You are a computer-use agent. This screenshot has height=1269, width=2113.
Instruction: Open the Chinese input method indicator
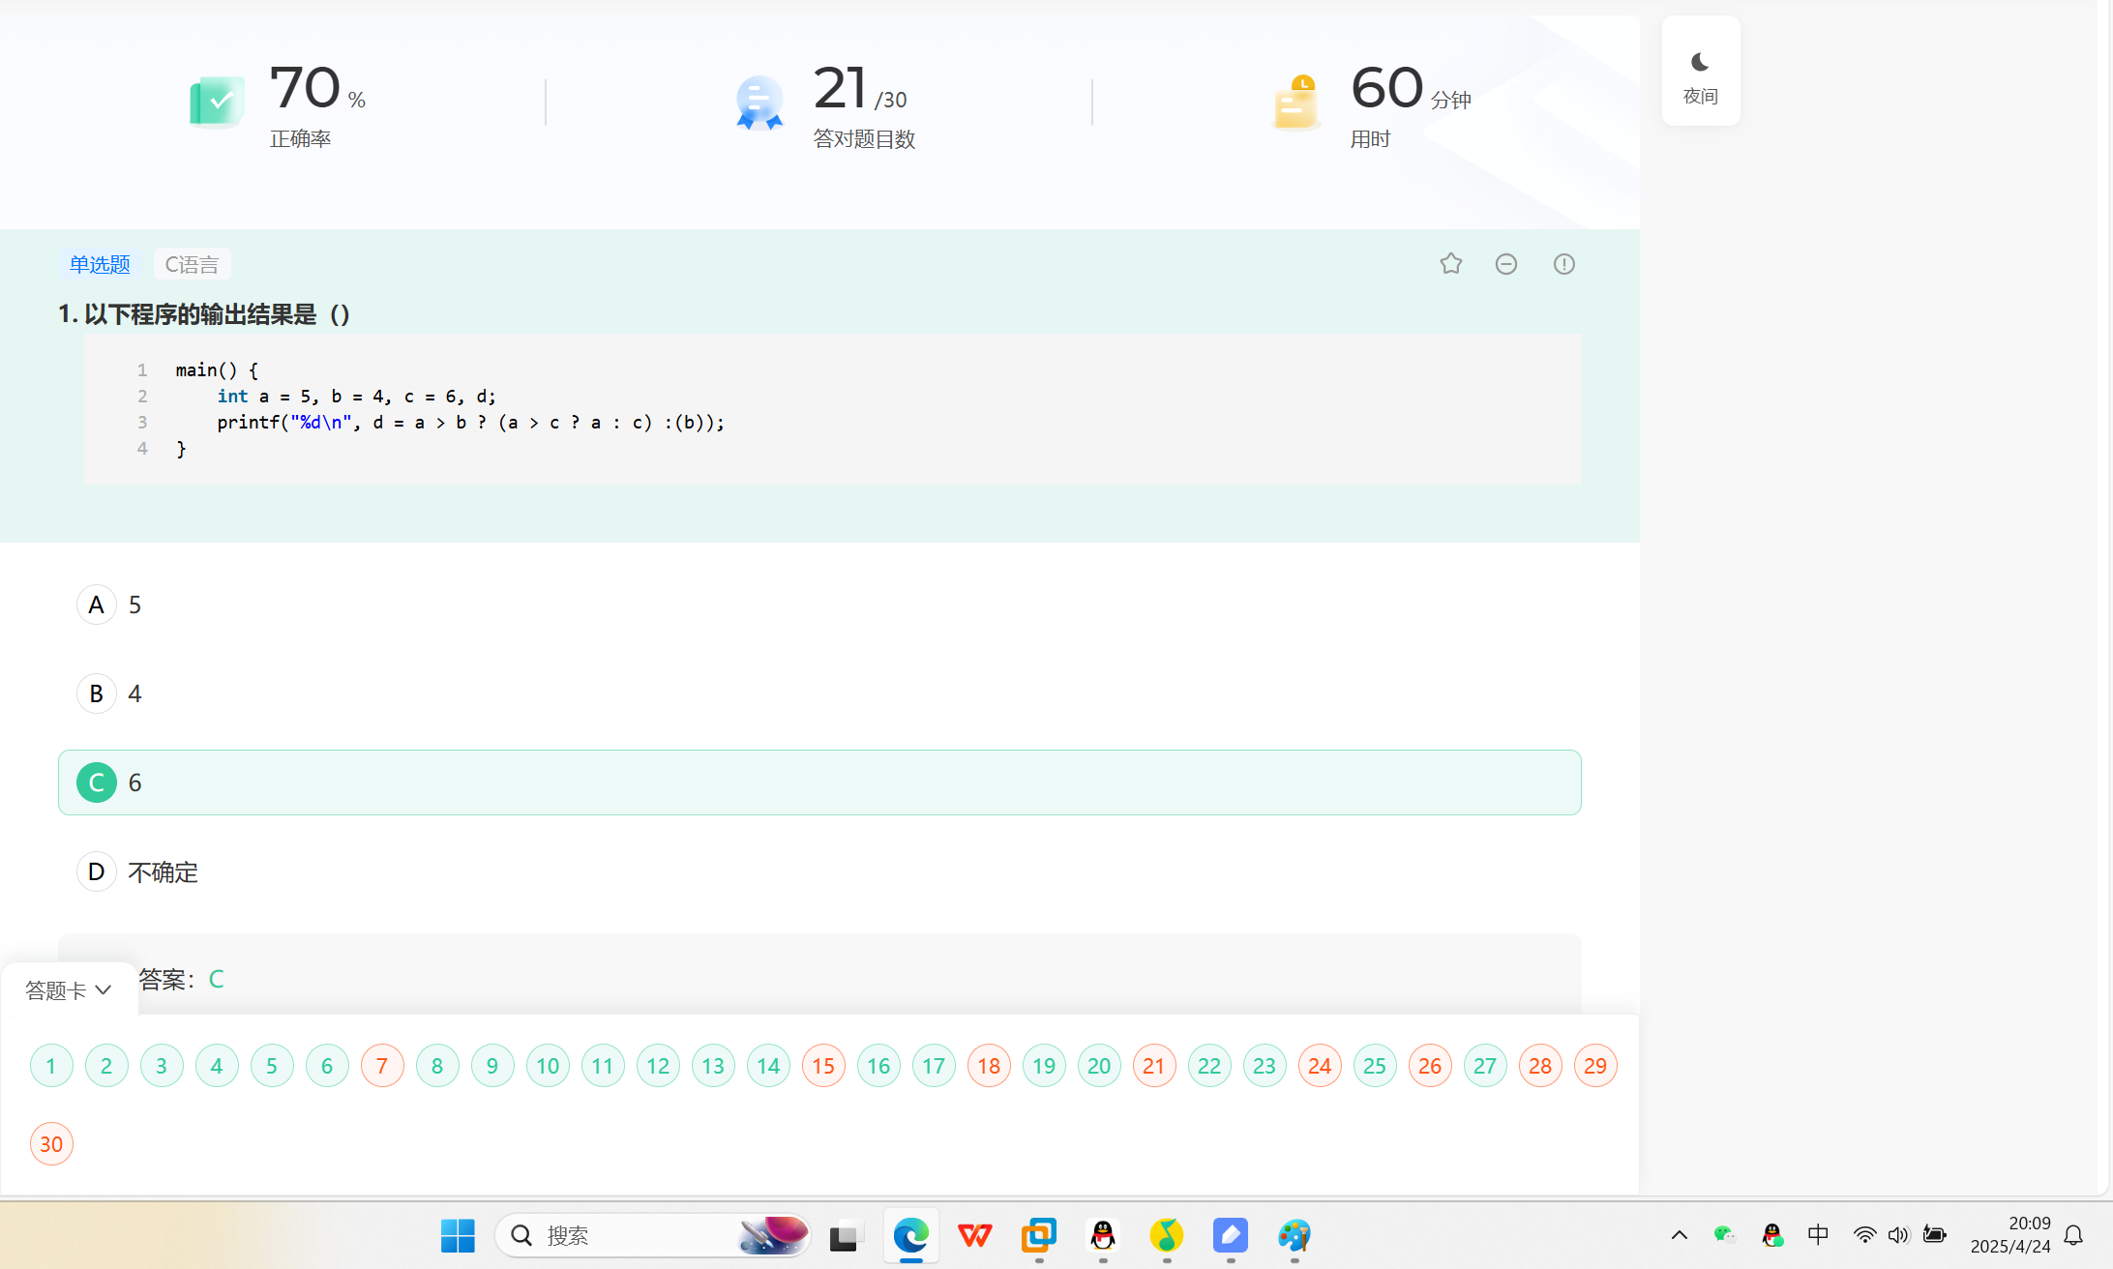coord(1818,1235)
